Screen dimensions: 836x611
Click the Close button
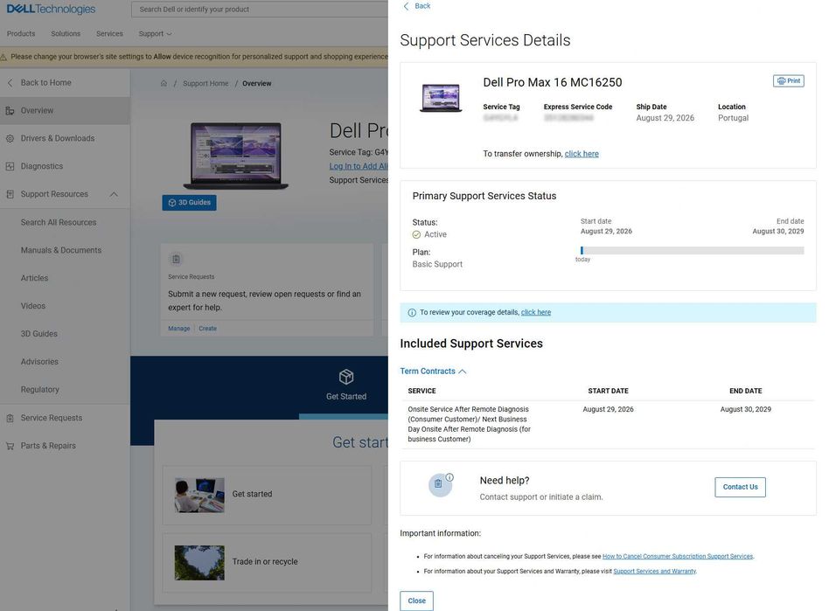(416, 601)
